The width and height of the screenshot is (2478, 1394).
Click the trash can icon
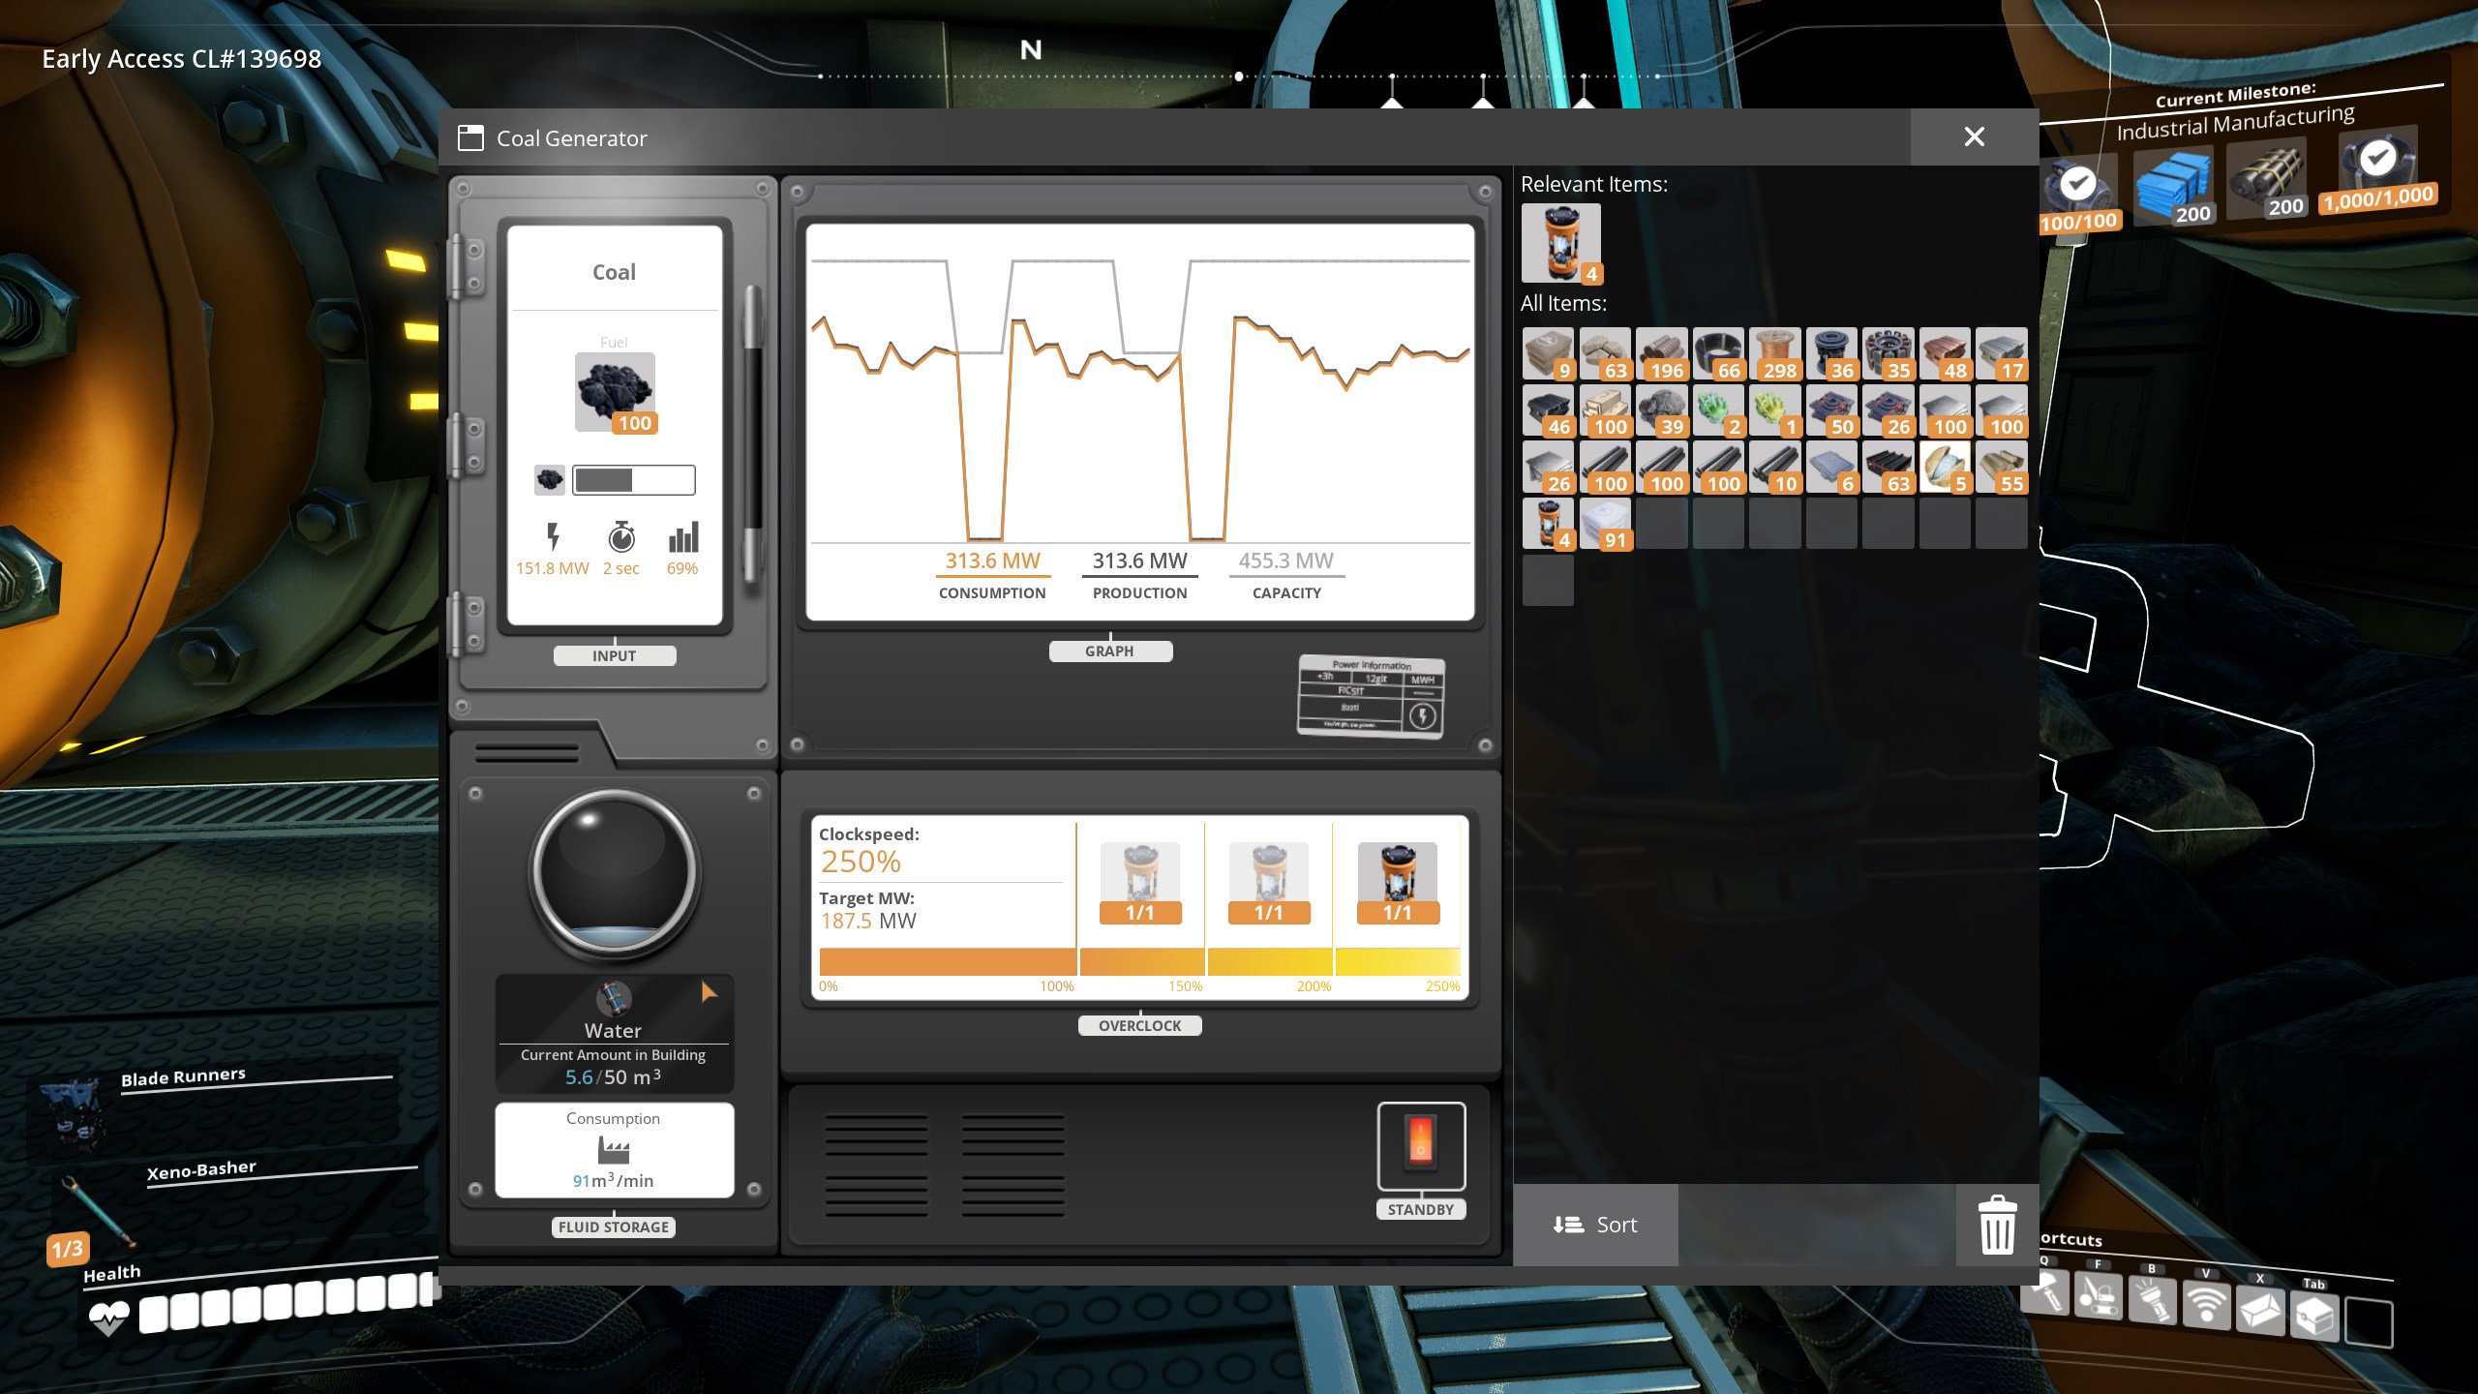point(1997,1225)
